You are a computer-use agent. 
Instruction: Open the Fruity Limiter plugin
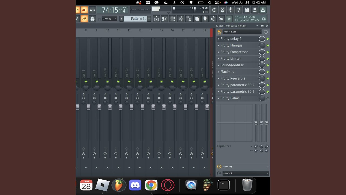pos(231,58)
